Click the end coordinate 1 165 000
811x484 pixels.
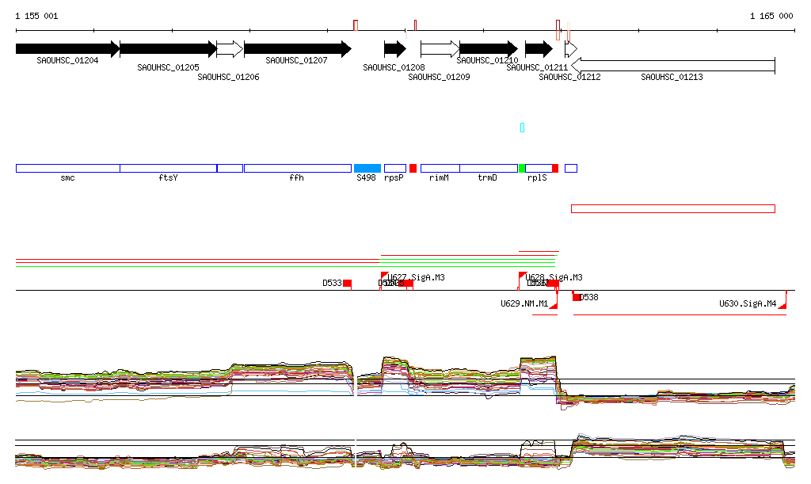(771, 16)
